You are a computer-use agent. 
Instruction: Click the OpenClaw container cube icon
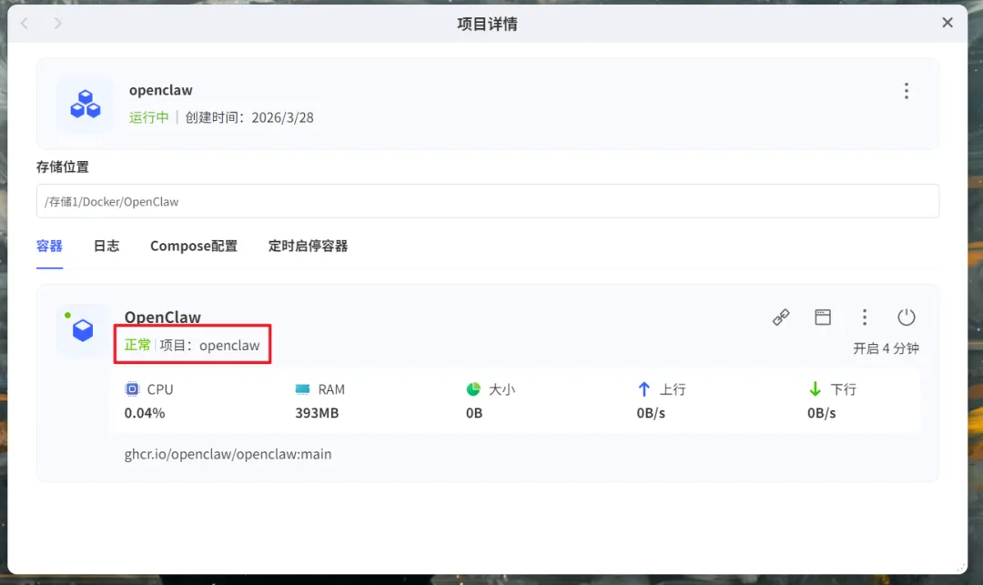click(x=83, y=330)
